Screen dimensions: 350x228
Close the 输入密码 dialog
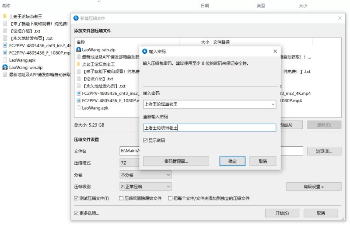(275, 51)
